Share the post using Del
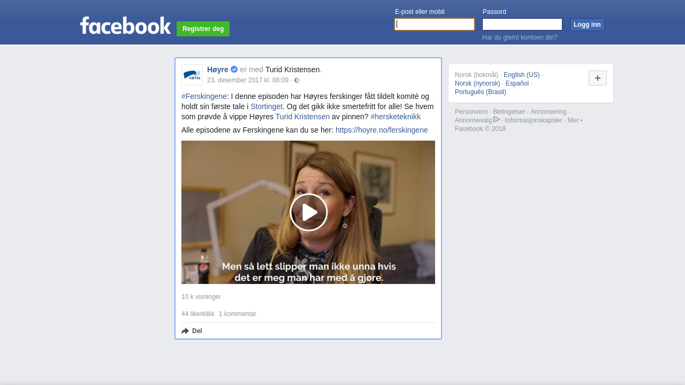This screenshot has width=685, height=385. (192, 331)
